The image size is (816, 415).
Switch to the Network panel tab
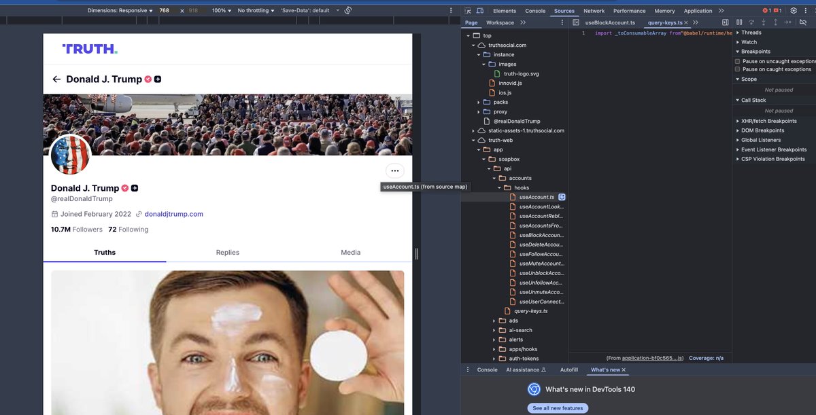point(594,11)
